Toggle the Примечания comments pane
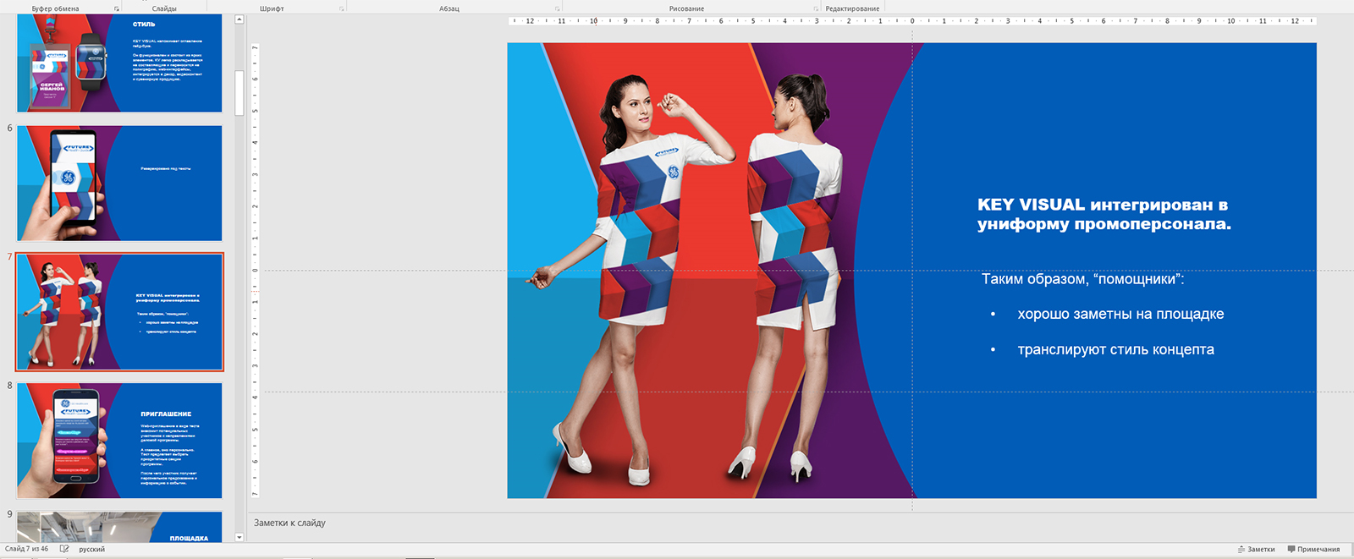Screen dimensions: 1354x559 [x=1313, y=549]
